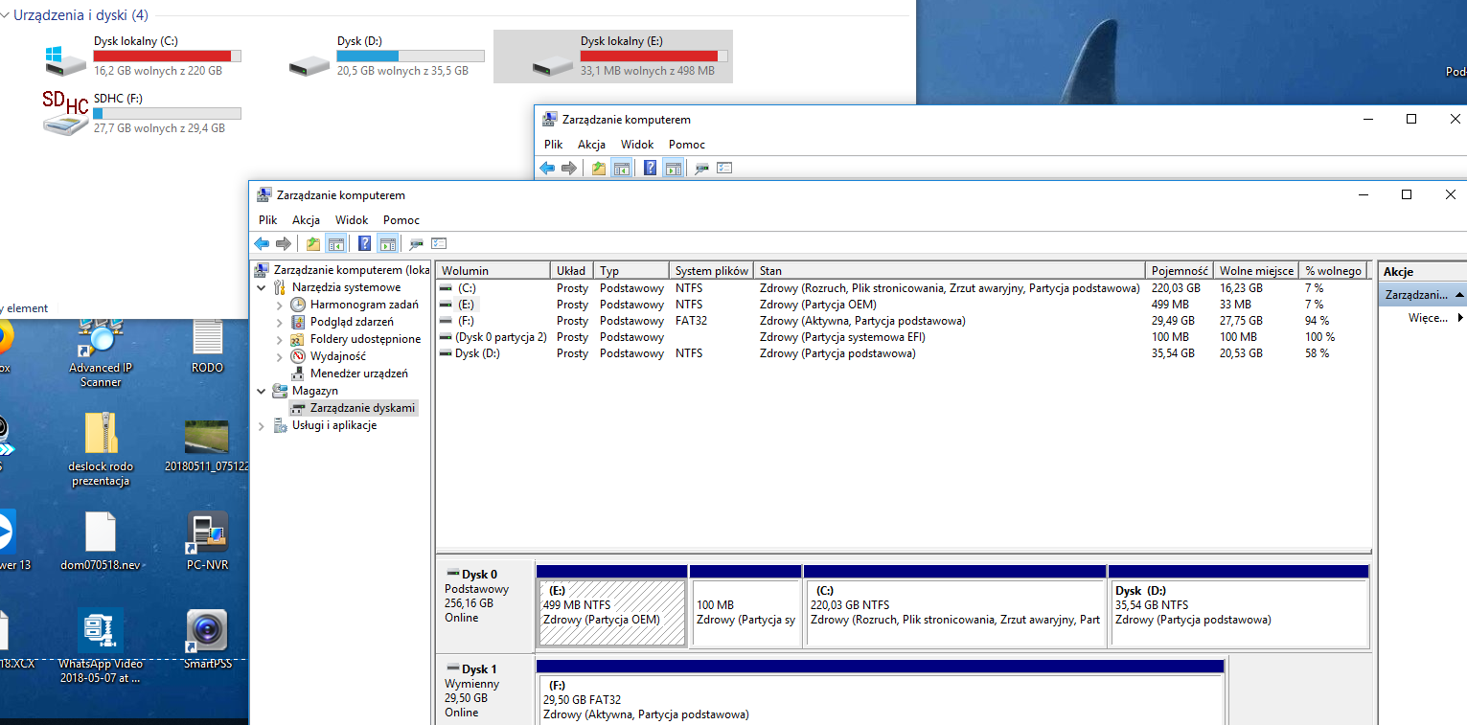Expand the Harmonogram zadań tree node

click(279, 305)
